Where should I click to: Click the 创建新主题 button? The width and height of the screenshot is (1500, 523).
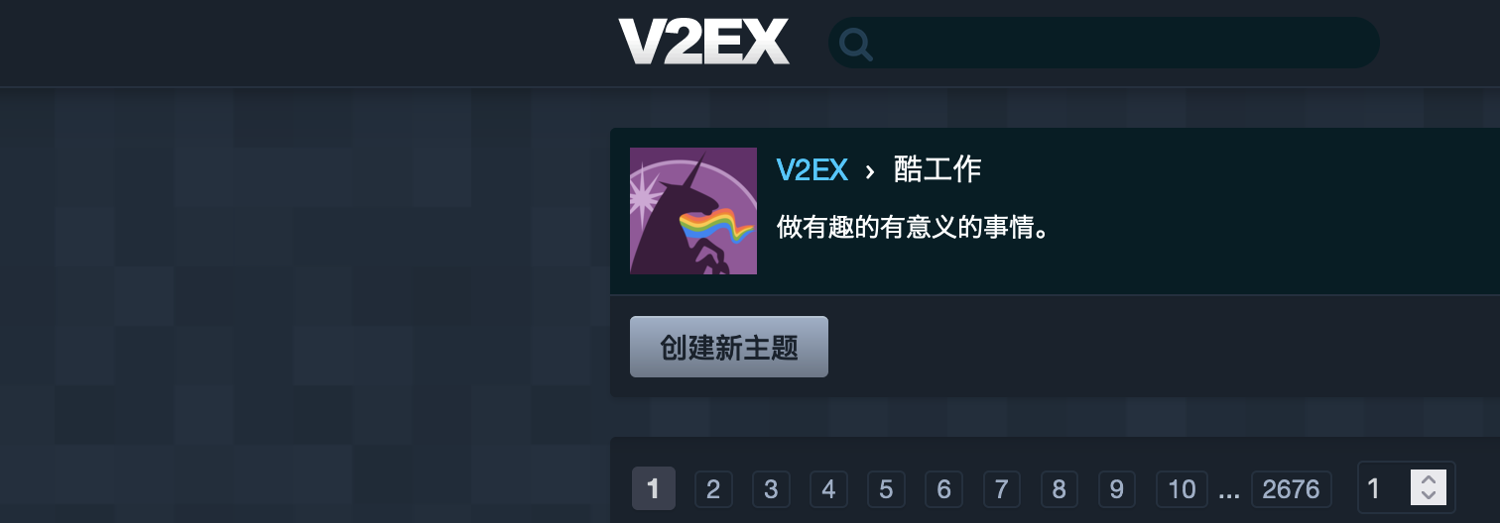(729, 347)
